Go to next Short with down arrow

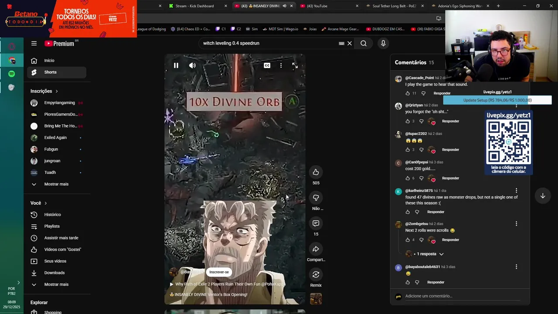click(543, 196)
